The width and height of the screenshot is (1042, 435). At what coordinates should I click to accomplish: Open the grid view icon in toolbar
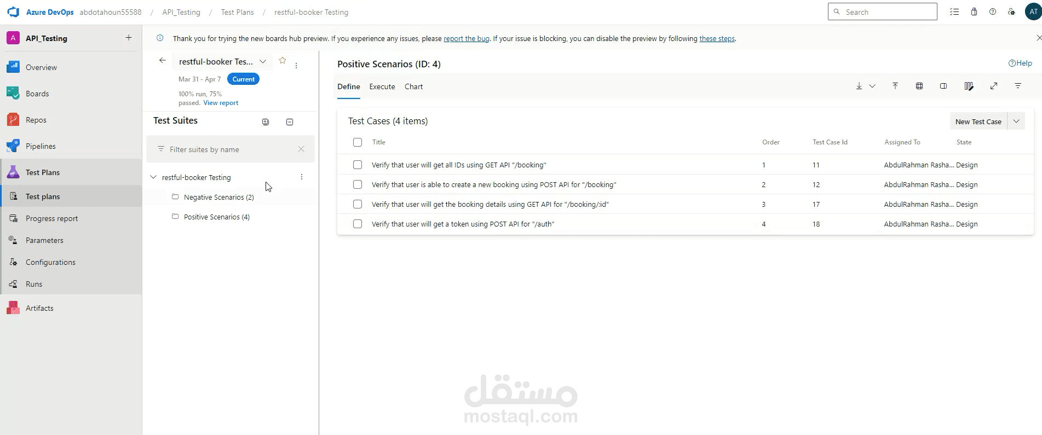[919, 86]
